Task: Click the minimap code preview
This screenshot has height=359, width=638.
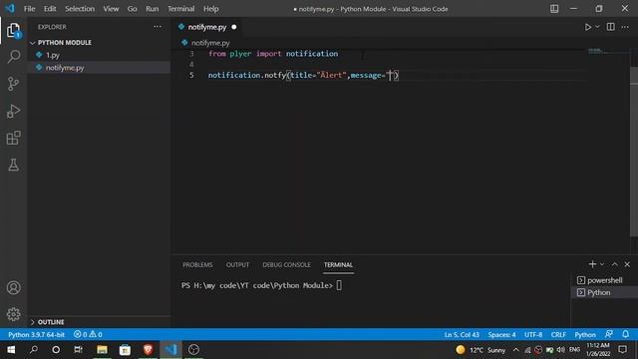Action: point(597,51)
